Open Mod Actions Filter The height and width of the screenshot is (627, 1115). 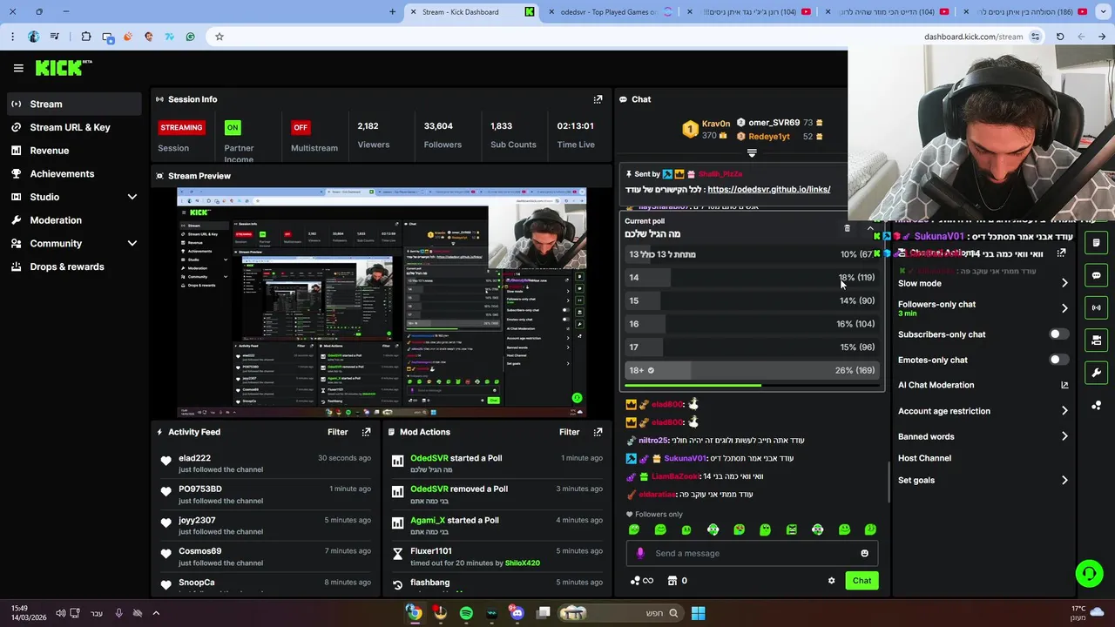coord(569,432)
